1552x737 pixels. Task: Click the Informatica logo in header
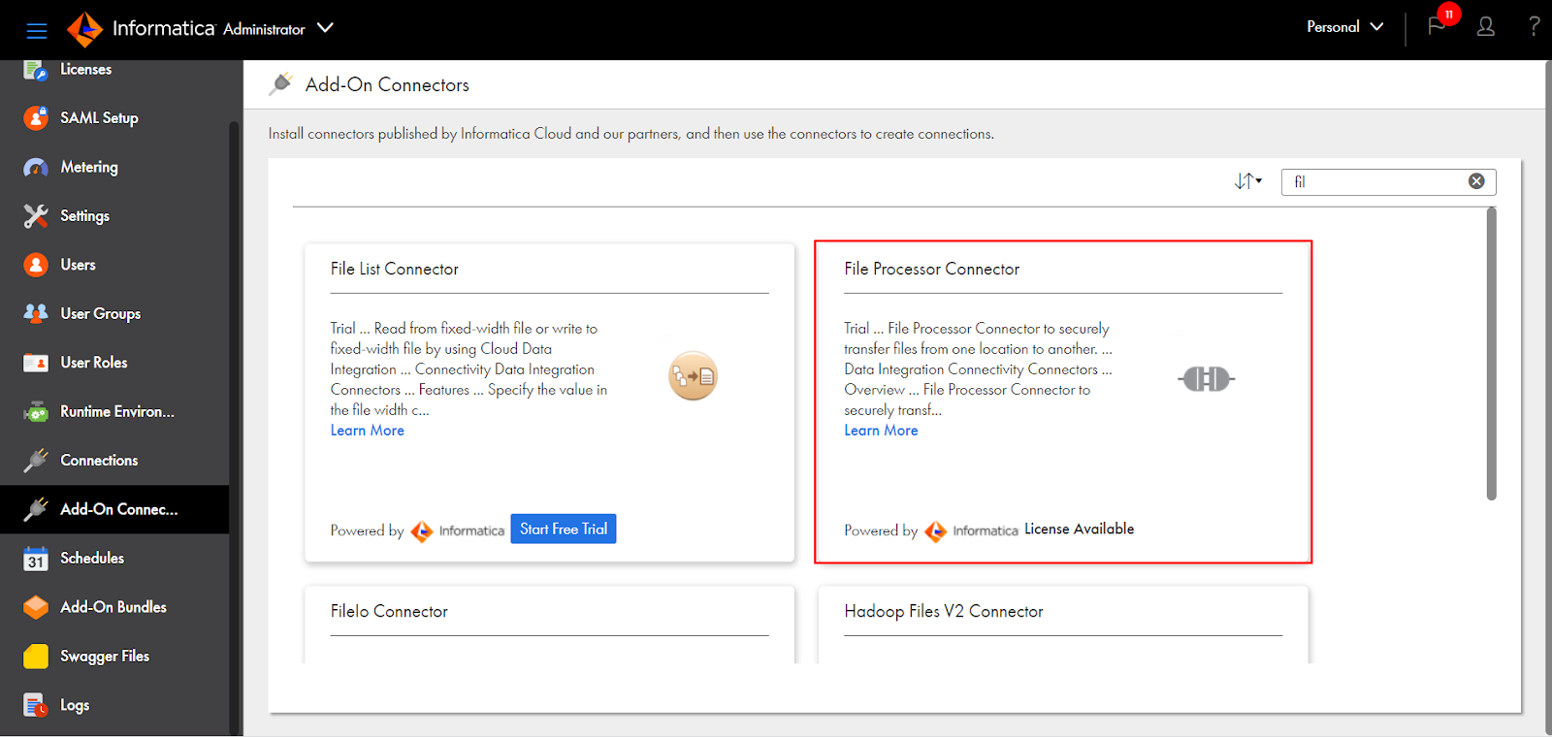[x=85, y=29]
